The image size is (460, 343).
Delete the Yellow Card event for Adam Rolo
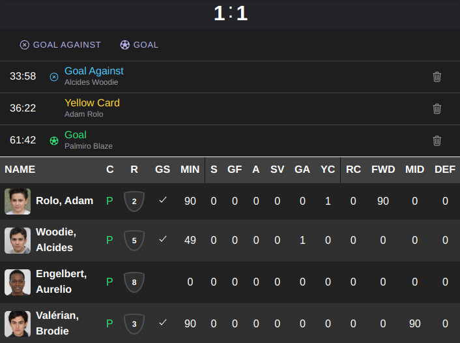tap(437, 109)
